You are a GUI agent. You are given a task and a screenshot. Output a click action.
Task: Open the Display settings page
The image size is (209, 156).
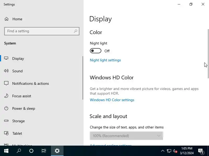41,58
